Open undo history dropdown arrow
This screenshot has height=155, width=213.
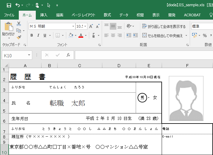pos(22,5)
